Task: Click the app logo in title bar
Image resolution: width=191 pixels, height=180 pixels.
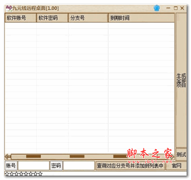Action: point(9,8)
